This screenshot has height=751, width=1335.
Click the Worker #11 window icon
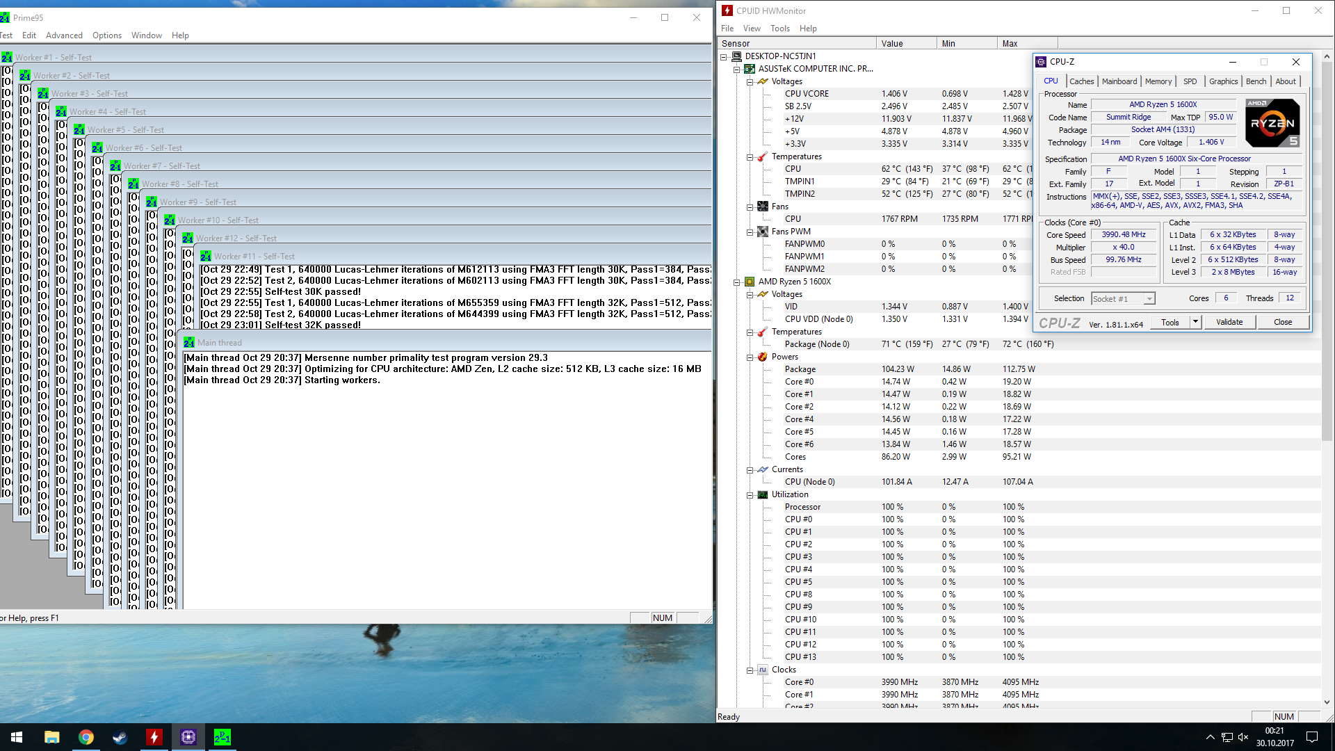206,257
